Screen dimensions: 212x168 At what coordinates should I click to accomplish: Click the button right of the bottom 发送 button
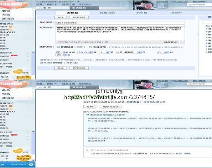pos(79,68)
